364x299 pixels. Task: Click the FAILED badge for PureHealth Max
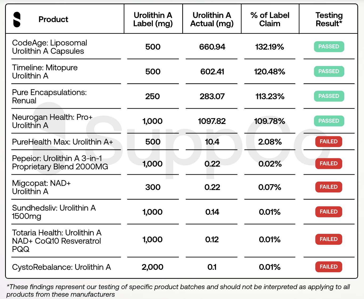click(329, 142)
